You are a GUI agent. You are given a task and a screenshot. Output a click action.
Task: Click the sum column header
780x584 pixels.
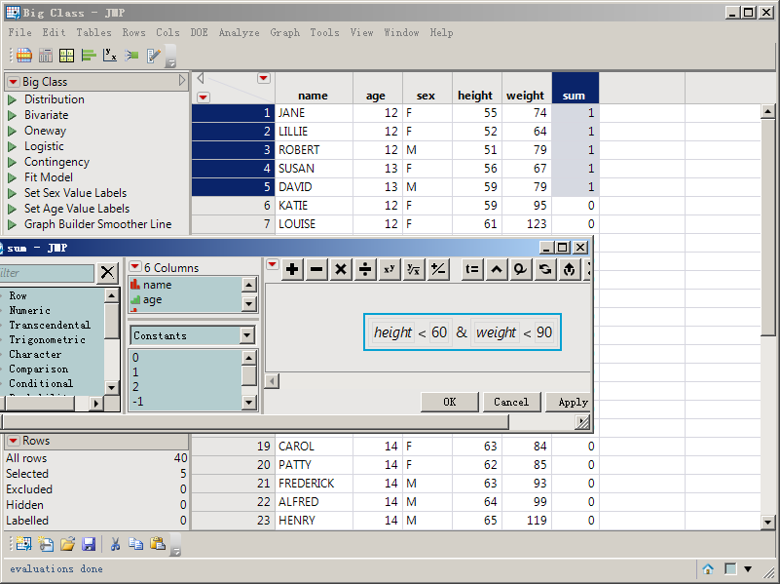575,96
